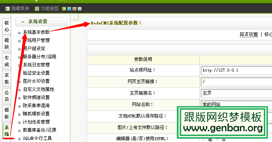
Task: Collapse the 系统设置 section arrow
Action: point(23,22)
